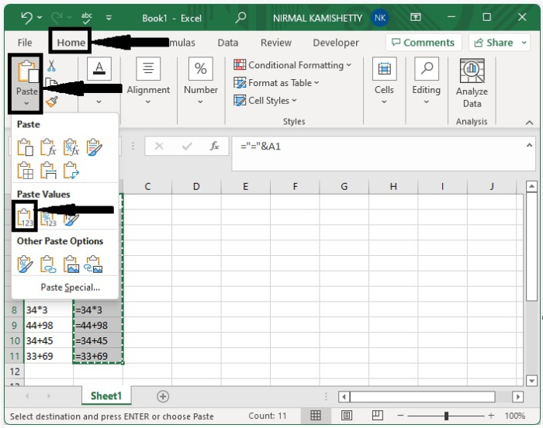Click the formula bar text ="="&A1
The height and width of the screenshot is (428, 543).
pyautogui.click(x=261, y=146)
